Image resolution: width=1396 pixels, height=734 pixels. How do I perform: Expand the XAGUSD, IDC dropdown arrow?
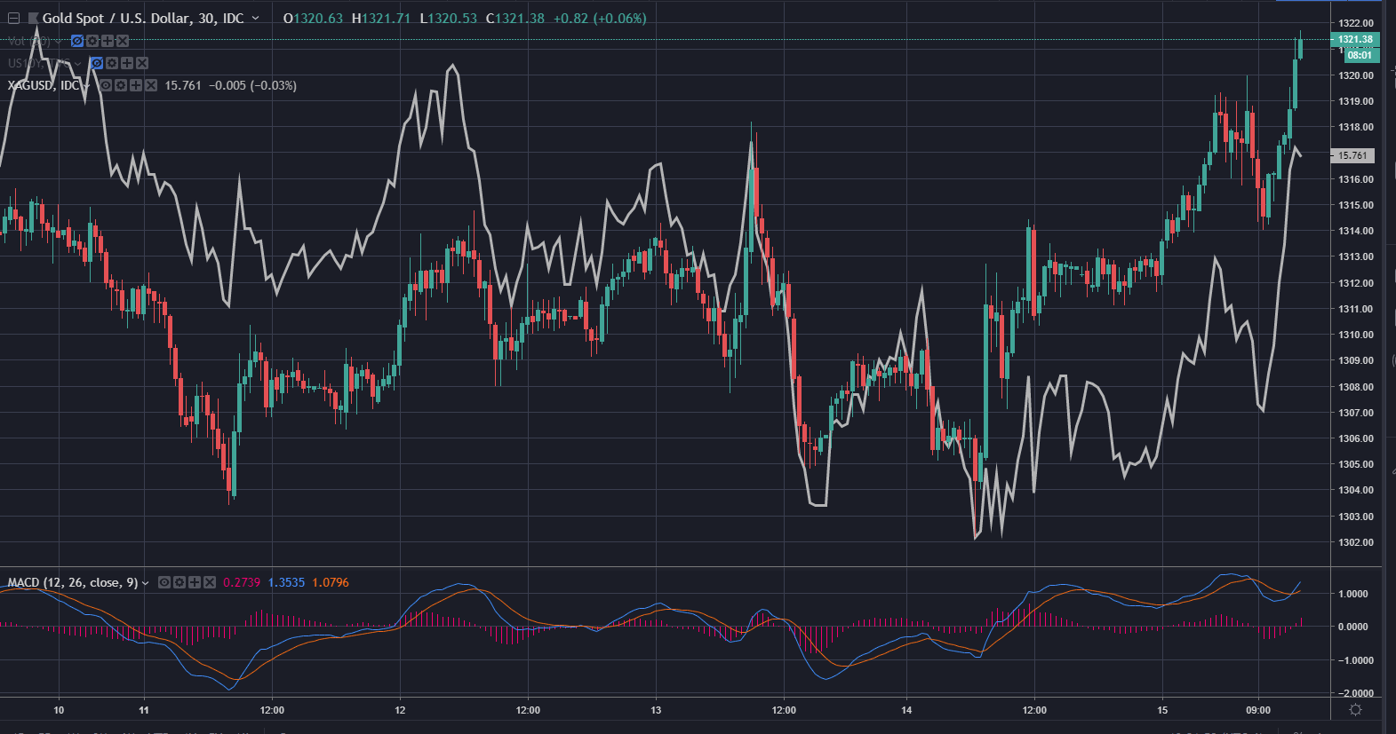pyautogui.click(x=87, y=86)
